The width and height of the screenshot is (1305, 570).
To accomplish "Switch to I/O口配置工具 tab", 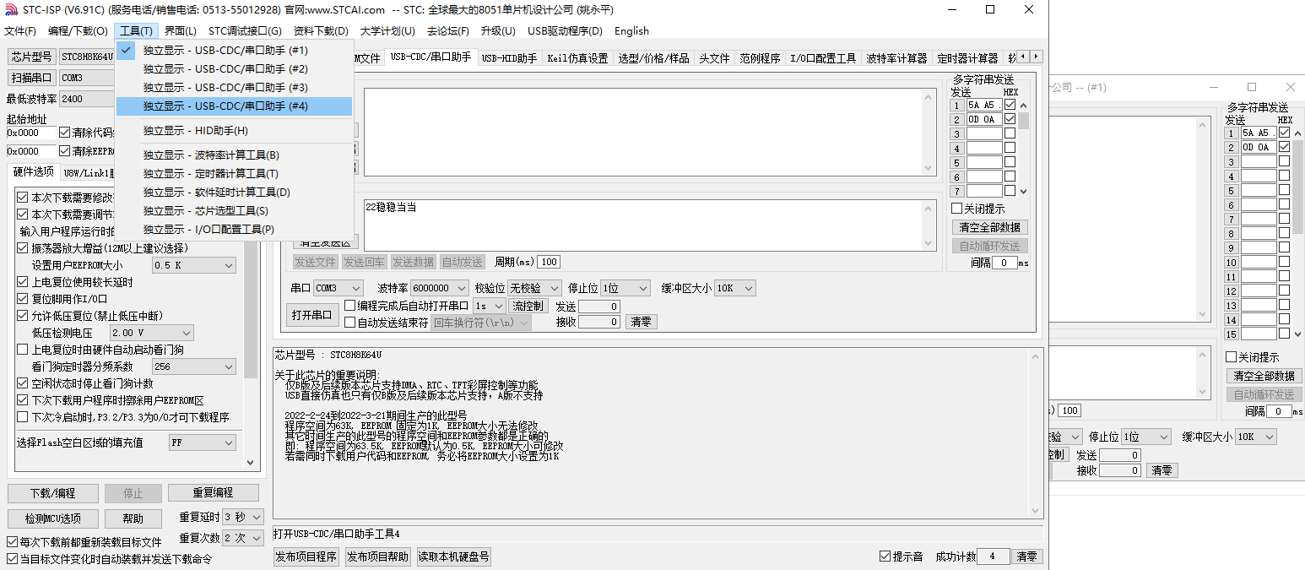I will [823, 58].
